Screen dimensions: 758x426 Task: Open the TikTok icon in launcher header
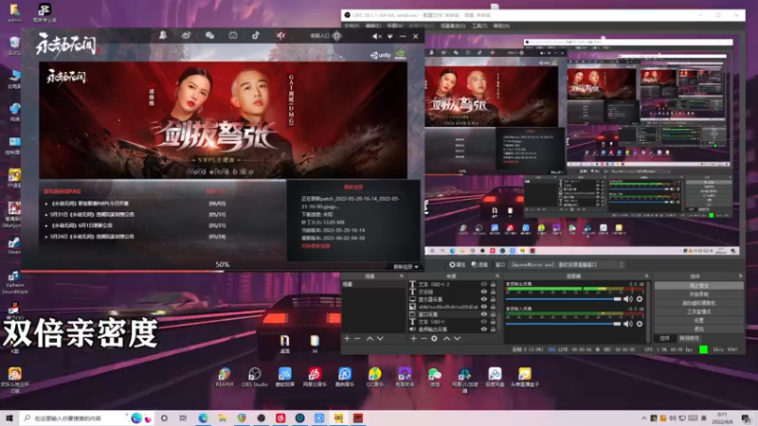coord(256,35)
